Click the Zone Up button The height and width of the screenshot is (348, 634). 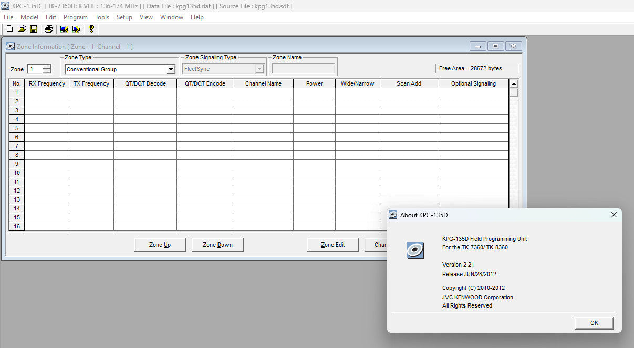click(160, 245)
